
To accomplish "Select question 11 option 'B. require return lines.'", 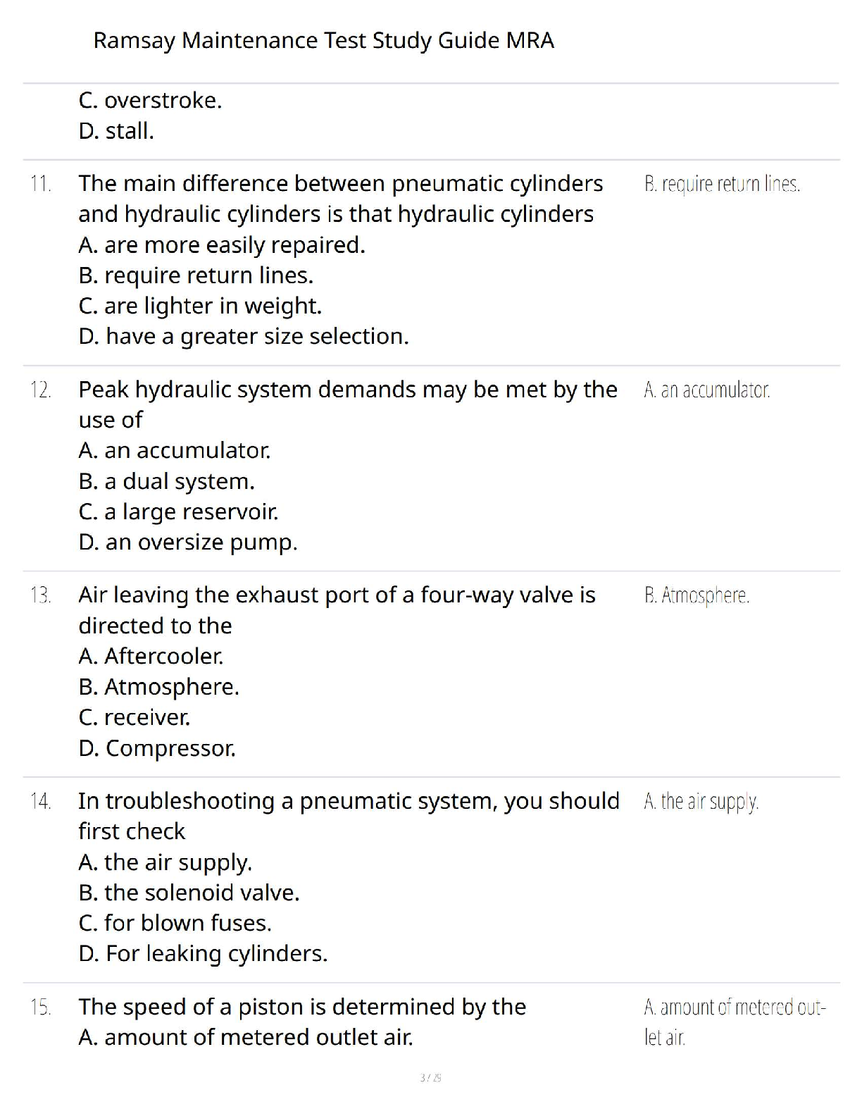I will (196, 275).
